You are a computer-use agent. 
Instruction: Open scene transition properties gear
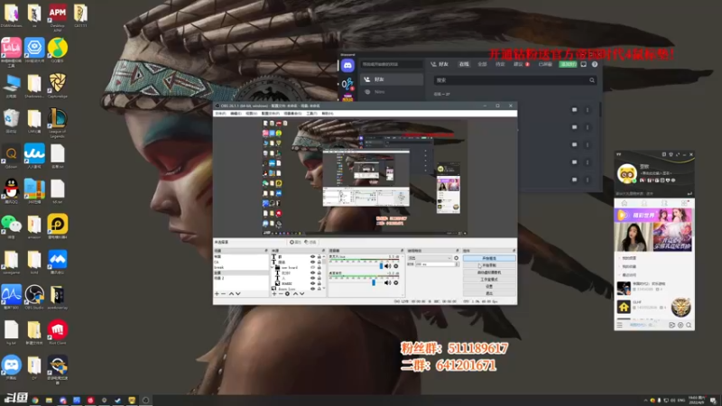tap(457, 258)
